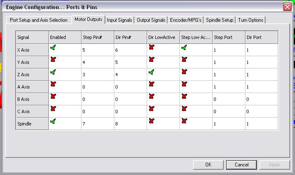Toggle Z Axis Enabled green check
Screen dimensions: 295x175
click(x=53, y=72)
